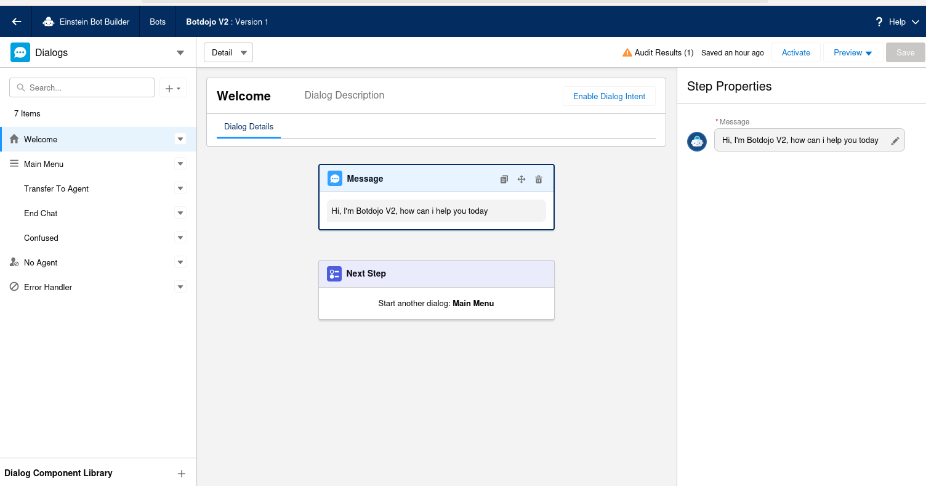Click the Activate button
This screenshot has height=486, width=926.
[796, 52]
